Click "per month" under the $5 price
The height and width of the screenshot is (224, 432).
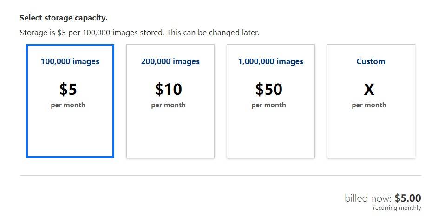tap(68, 105)
